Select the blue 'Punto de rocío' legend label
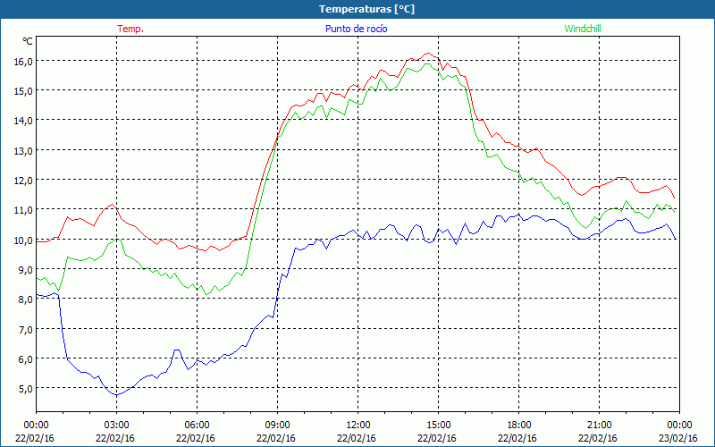Viewport: 715px width, 447px height. [356, 29]
